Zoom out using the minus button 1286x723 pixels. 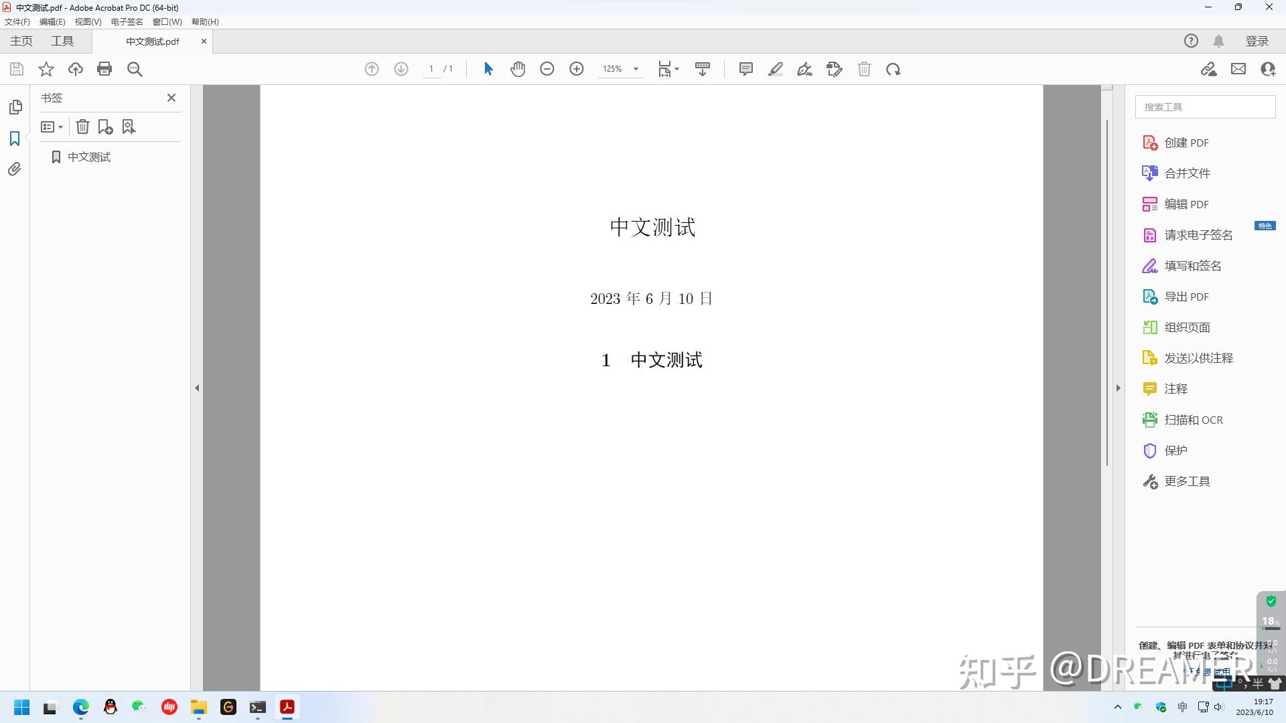pyautogui.click(x=547, y=69)
